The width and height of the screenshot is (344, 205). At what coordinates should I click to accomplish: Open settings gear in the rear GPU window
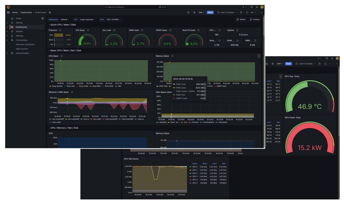coord(273,64)
